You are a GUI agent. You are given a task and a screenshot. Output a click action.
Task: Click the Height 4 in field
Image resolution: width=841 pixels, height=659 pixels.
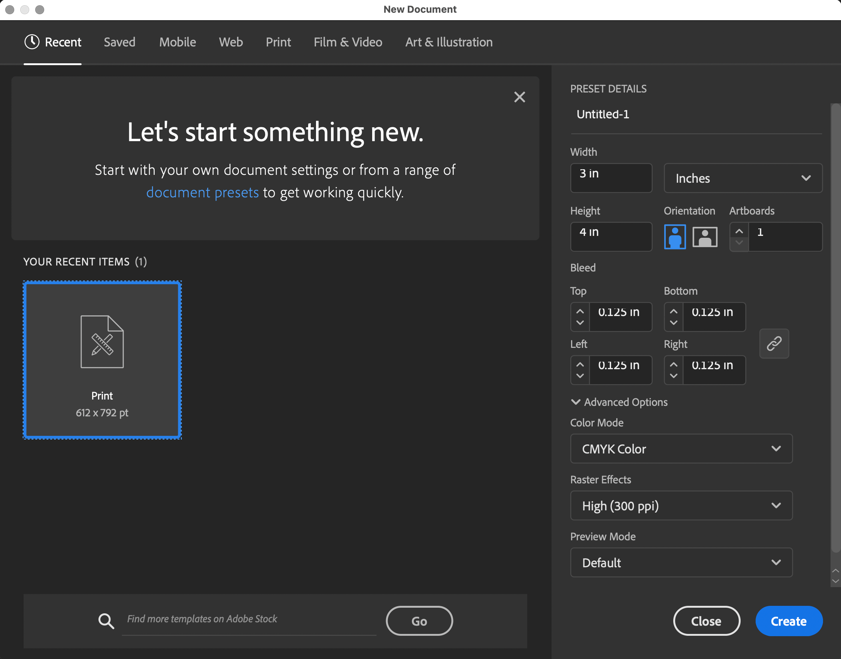click(611, 237)
